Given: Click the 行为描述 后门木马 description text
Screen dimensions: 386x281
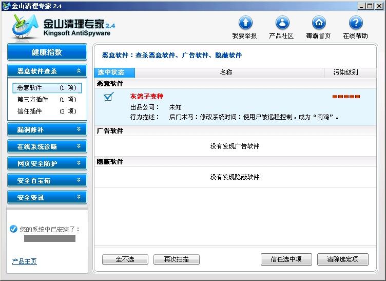Looking at the screenshot, I should (254, 117).
